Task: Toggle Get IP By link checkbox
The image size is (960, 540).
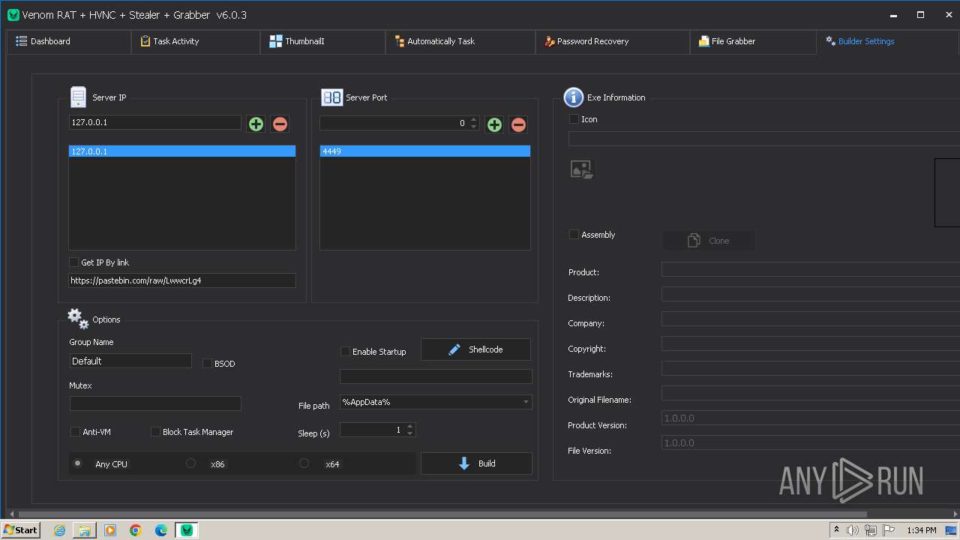Action: [73, 262]
